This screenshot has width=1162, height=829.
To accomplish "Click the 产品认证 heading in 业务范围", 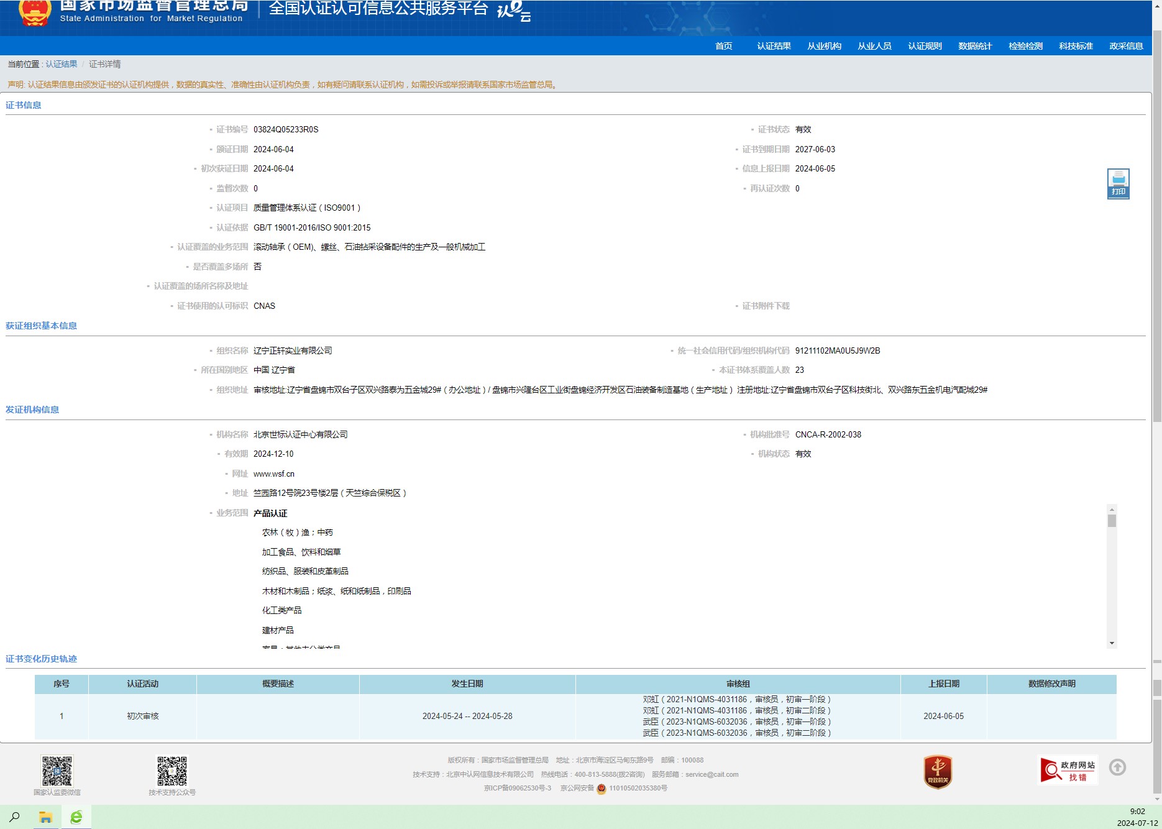I will click(270, 513).
